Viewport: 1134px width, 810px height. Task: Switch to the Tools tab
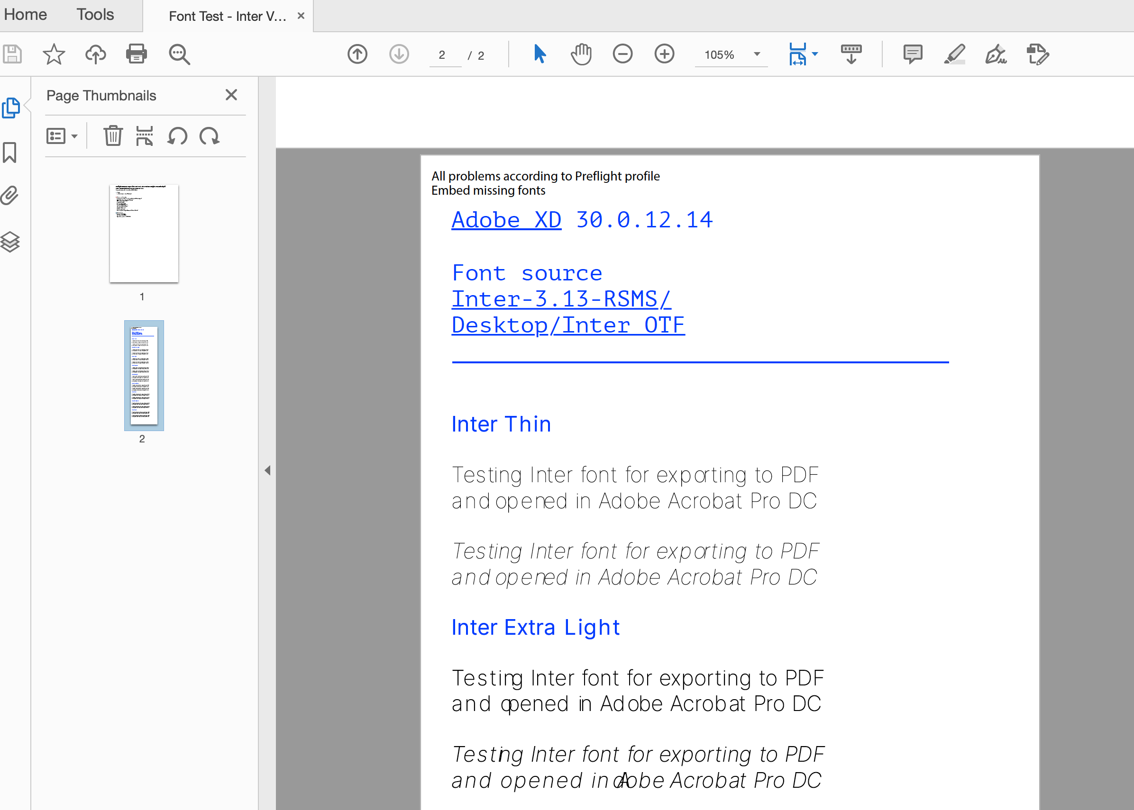[95, 15]
